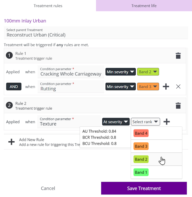
Task: Remove the Rutting condition with X icon
Action: [x=178, y=87]
